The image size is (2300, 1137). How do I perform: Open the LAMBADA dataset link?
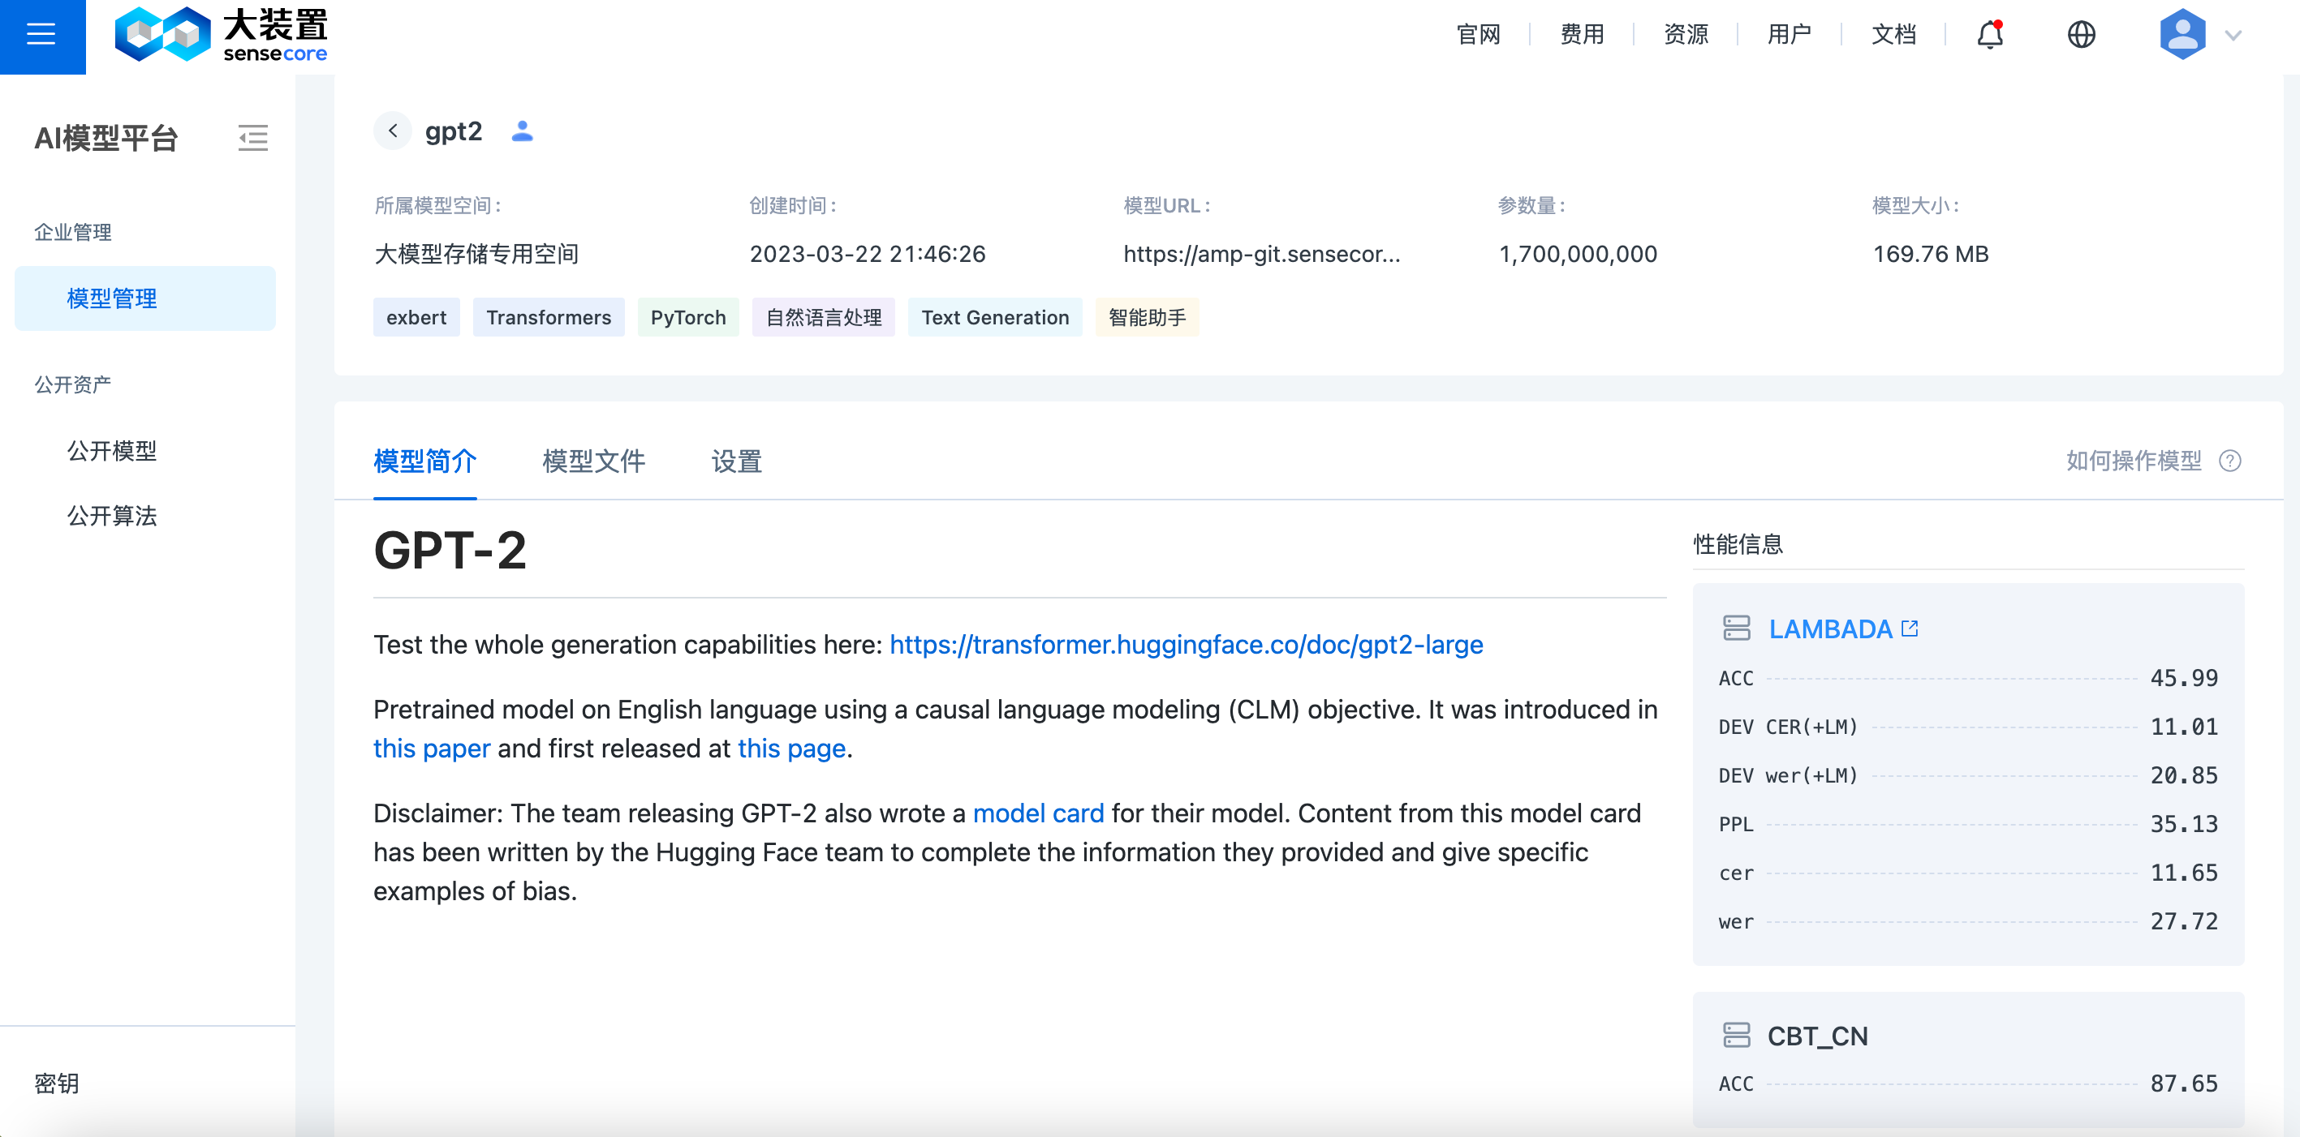point(1830,629)
